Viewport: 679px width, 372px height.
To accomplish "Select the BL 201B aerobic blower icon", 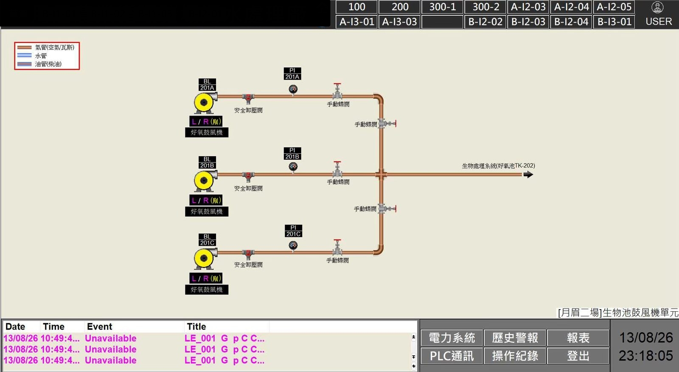I will tap(205, 181).
